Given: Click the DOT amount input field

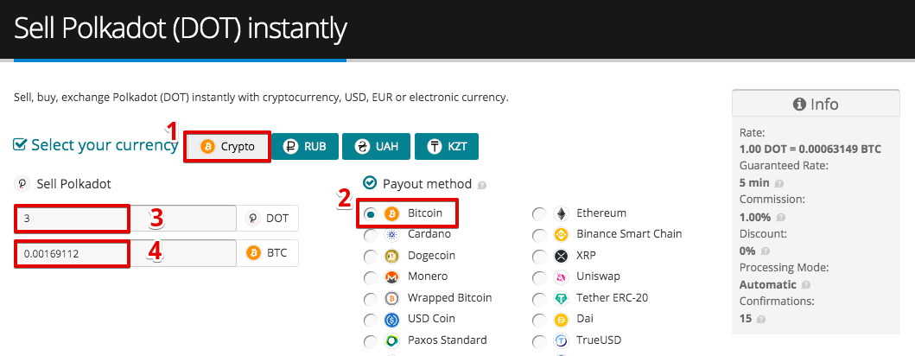Looking at the screenshot, I should [125, 219].
